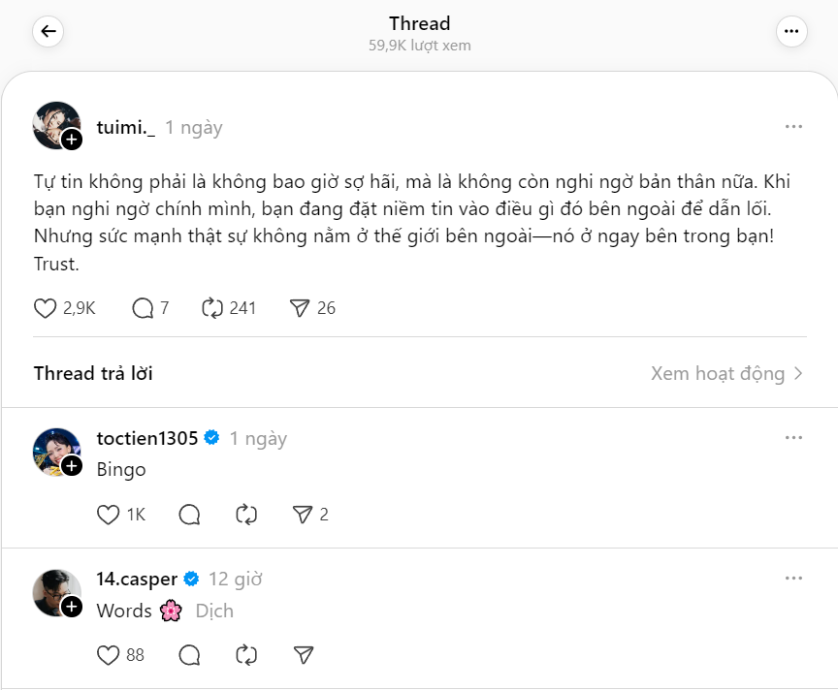838x690 pixels.
Task: Translate 14.casper's reply with Dịch
Action: point(214,611)
